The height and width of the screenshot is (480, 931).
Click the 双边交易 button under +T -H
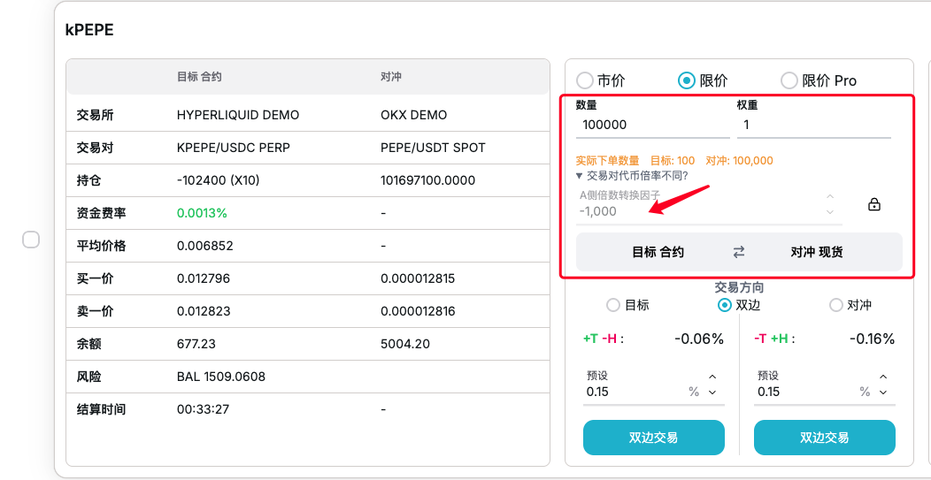click(x=653, y=438)
